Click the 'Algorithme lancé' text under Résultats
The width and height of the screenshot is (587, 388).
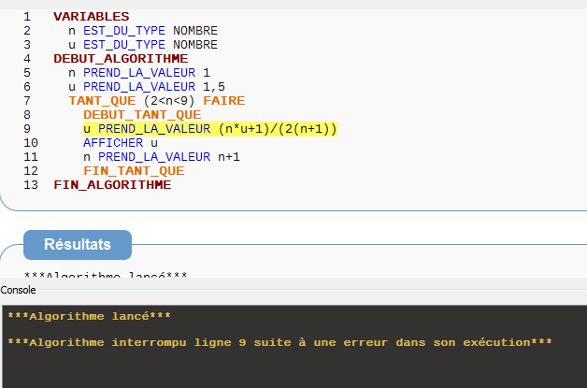click(x=106, y=276)
